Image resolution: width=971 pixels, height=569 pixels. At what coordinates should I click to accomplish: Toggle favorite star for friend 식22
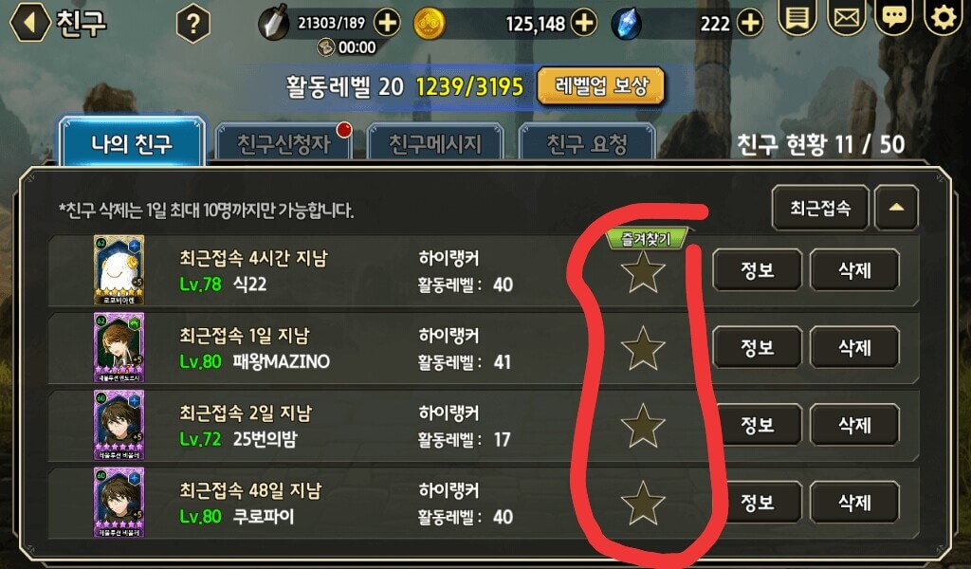point(643,270)
